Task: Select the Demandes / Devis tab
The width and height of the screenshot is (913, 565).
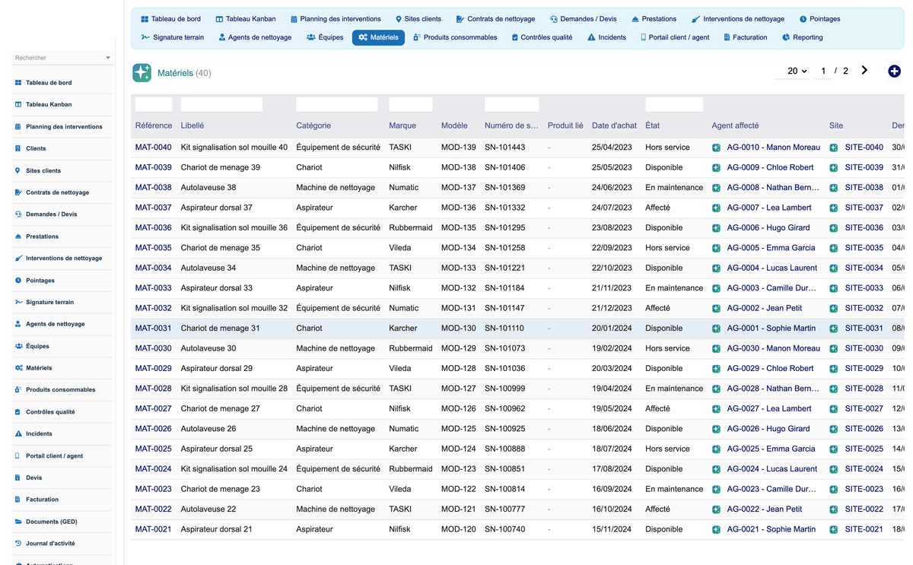Action: tap(584, 19)
